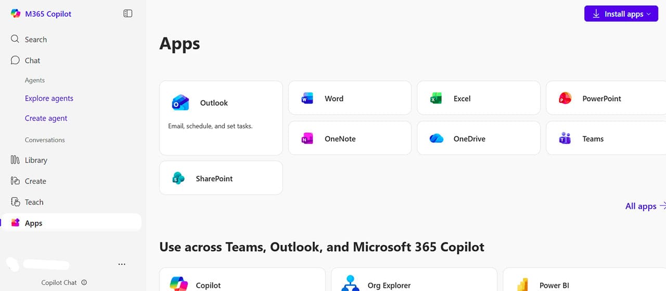Click the Copilot icon in the bottom card
The width and height of the screenshot is (666, 291).
(178, 284)
